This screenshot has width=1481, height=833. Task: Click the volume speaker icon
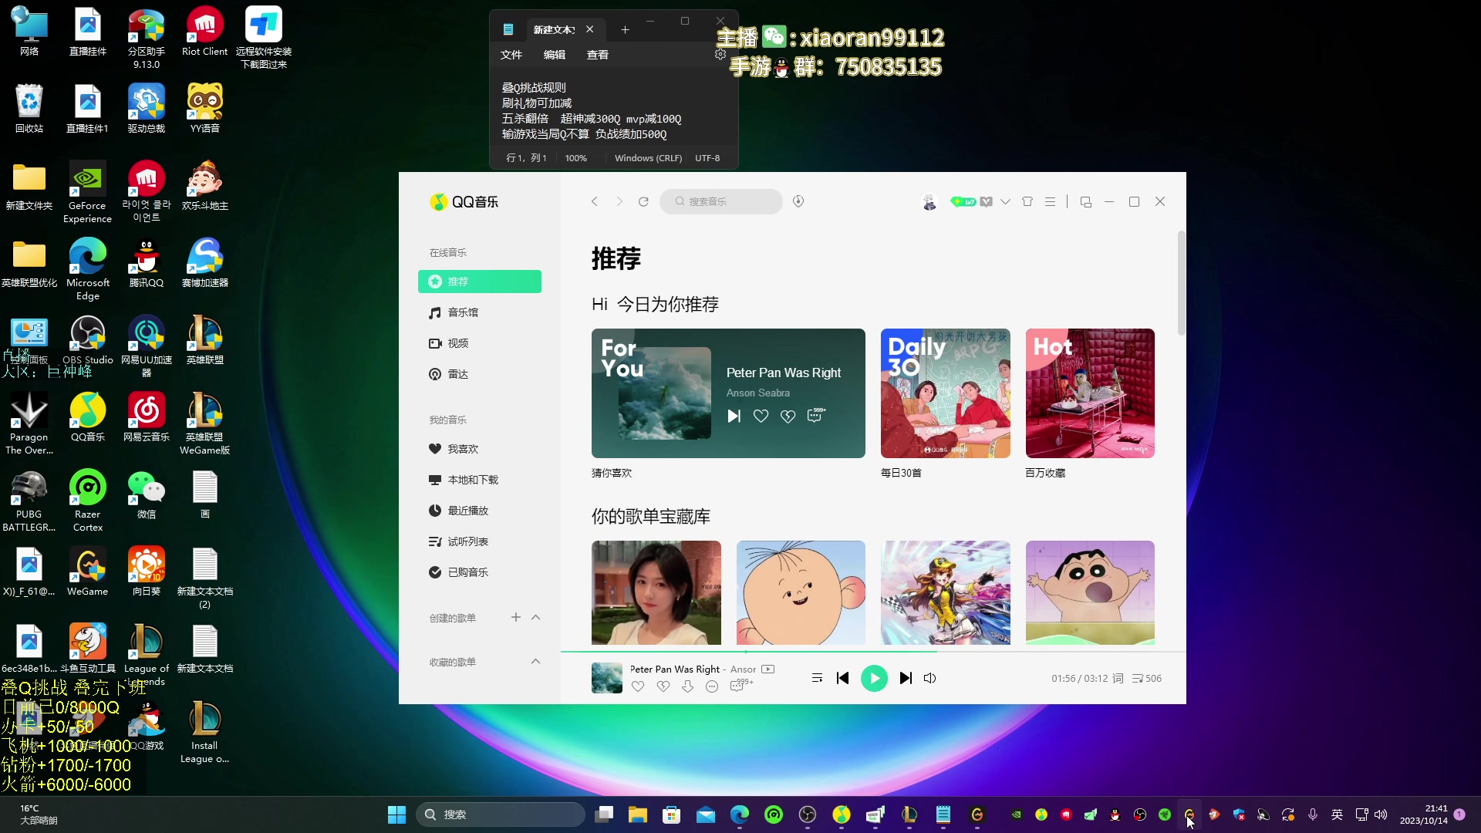[x=930, y=678]
